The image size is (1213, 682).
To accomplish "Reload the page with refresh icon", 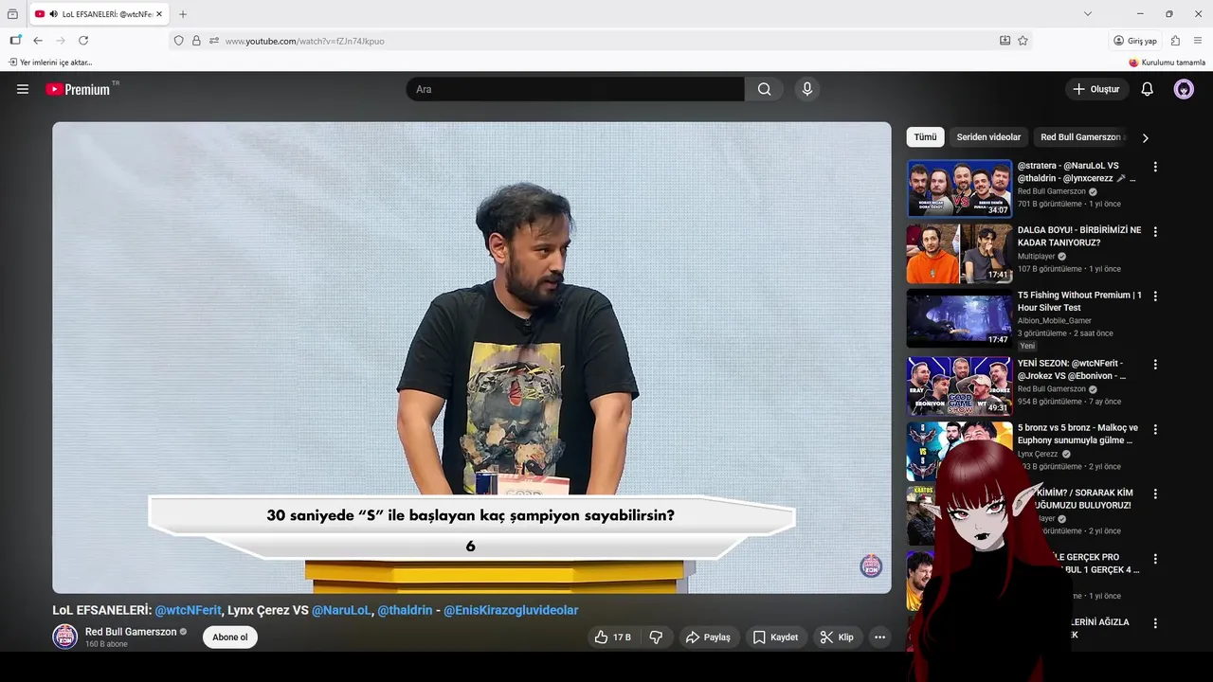I will (83, 41).
